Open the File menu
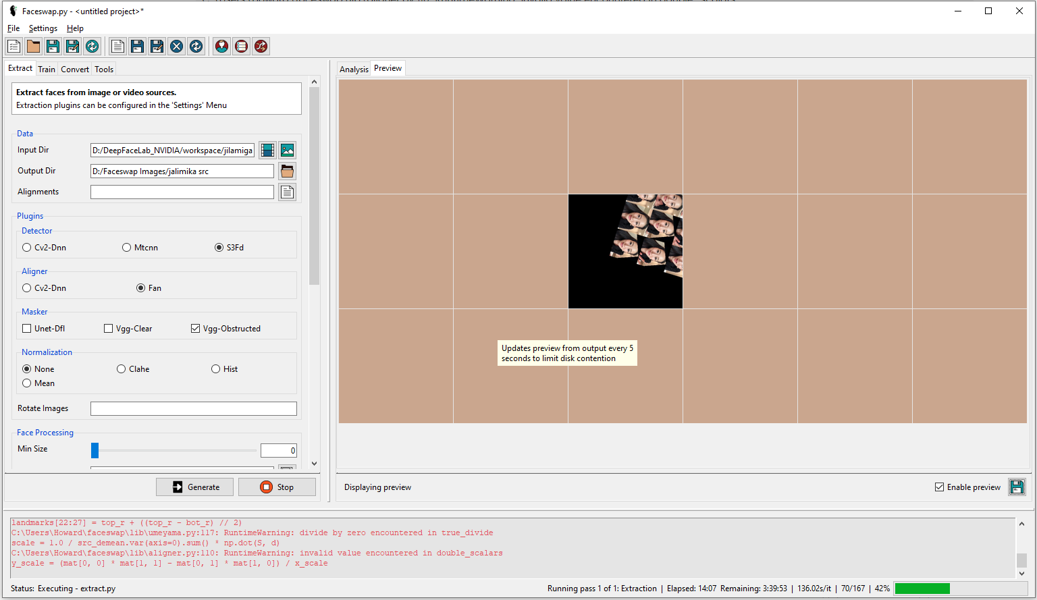The image size is (1037, 600). point(14,28)
